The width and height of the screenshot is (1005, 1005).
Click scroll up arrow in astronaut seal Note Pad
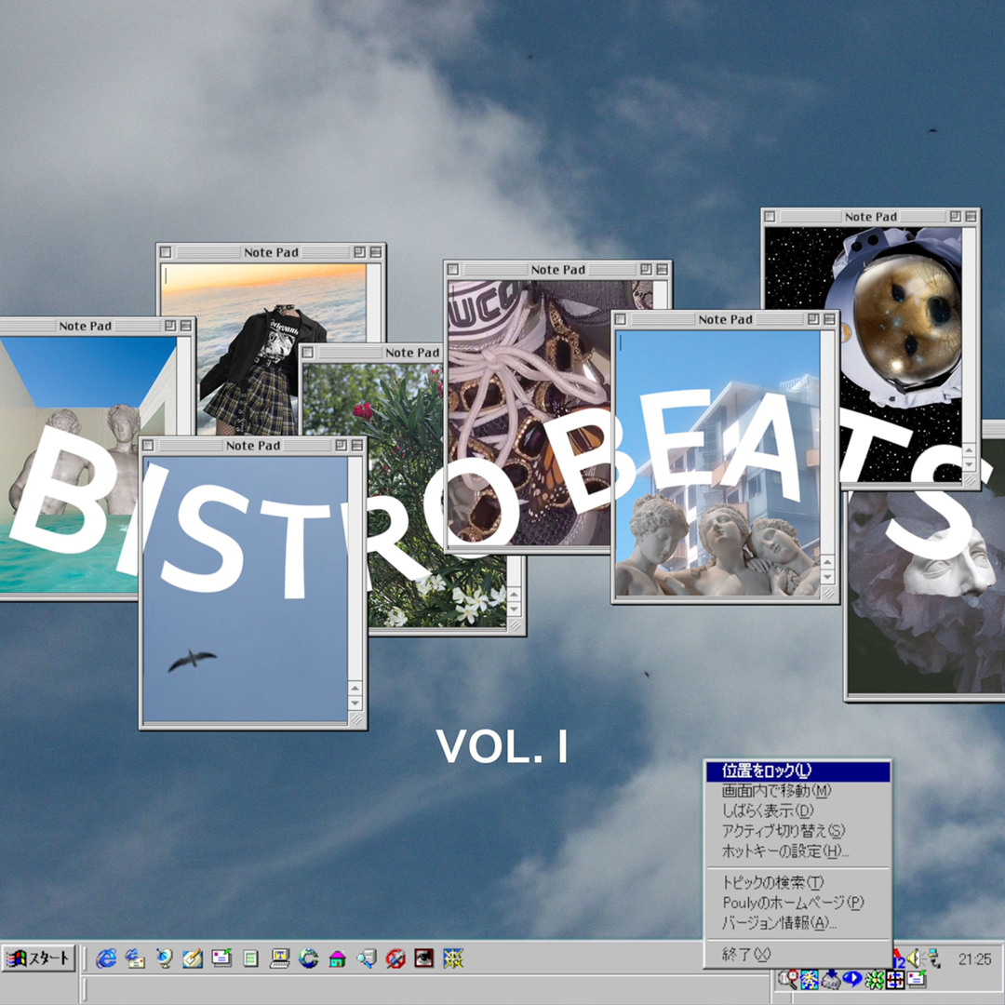[x=969, y=449]
